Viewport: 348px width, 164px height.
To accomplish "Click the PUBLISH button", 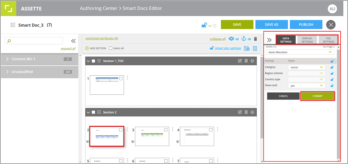I will point(306,24).
